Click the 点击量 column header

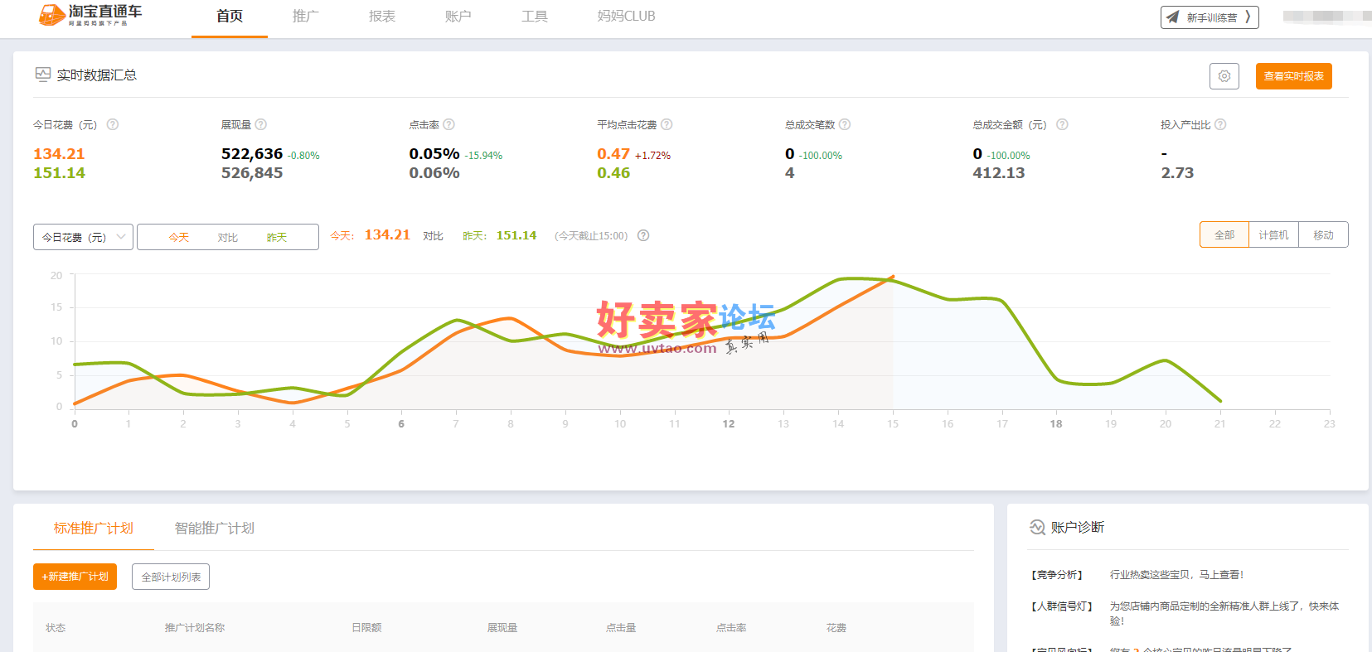tap(621, 628)
